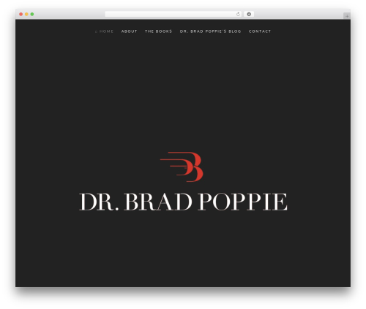Open Dr. Brad Poppie's Blog
Image resolution: width=366 pixels, height=309 pixels.
click(210, 31)
